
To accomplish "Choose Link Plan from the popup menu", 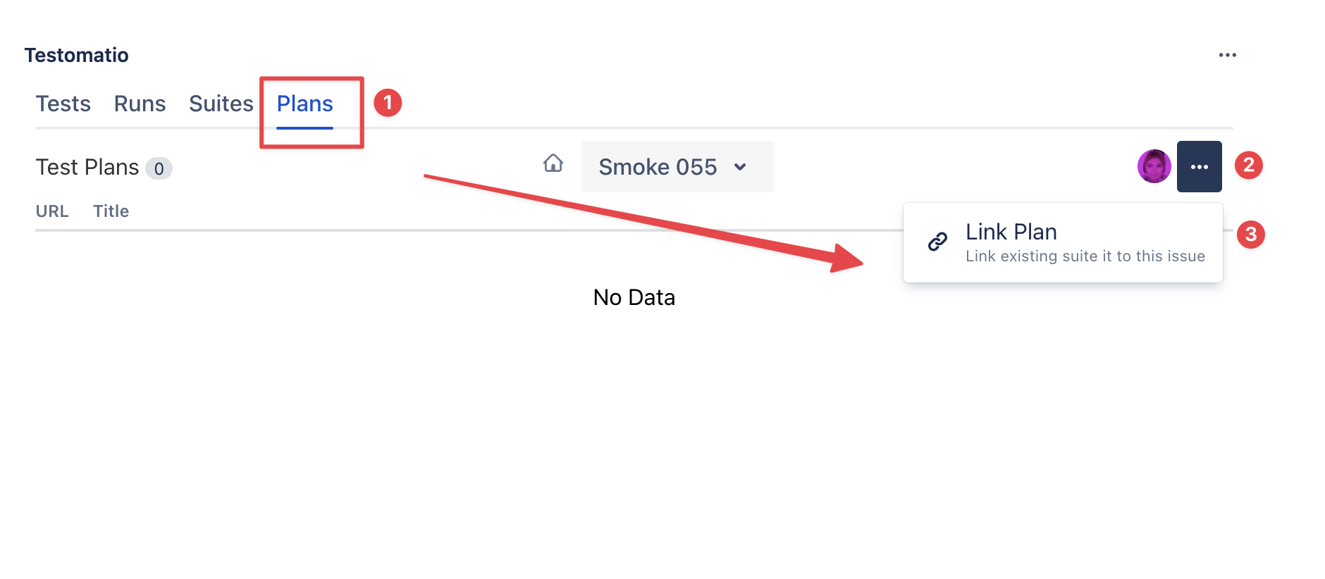I will (1011, 232).
